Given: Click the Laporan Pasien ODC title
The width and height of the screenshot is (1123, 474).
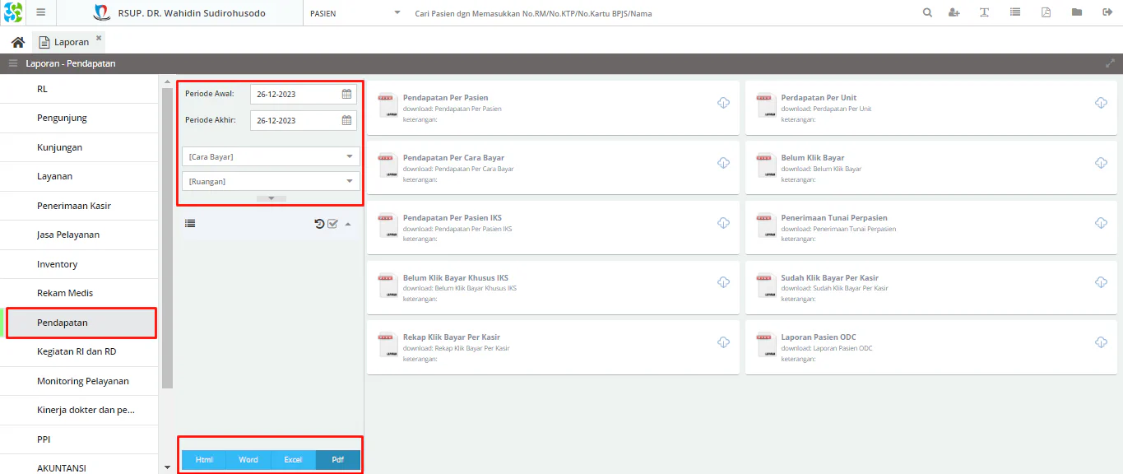Looking at the screenshot, I should 819,337.
